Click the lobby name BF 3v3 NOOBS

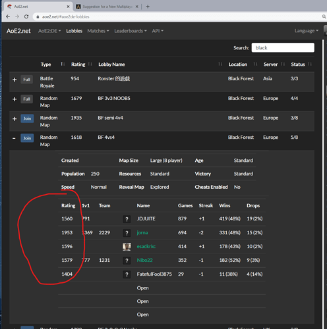point(114,98)
